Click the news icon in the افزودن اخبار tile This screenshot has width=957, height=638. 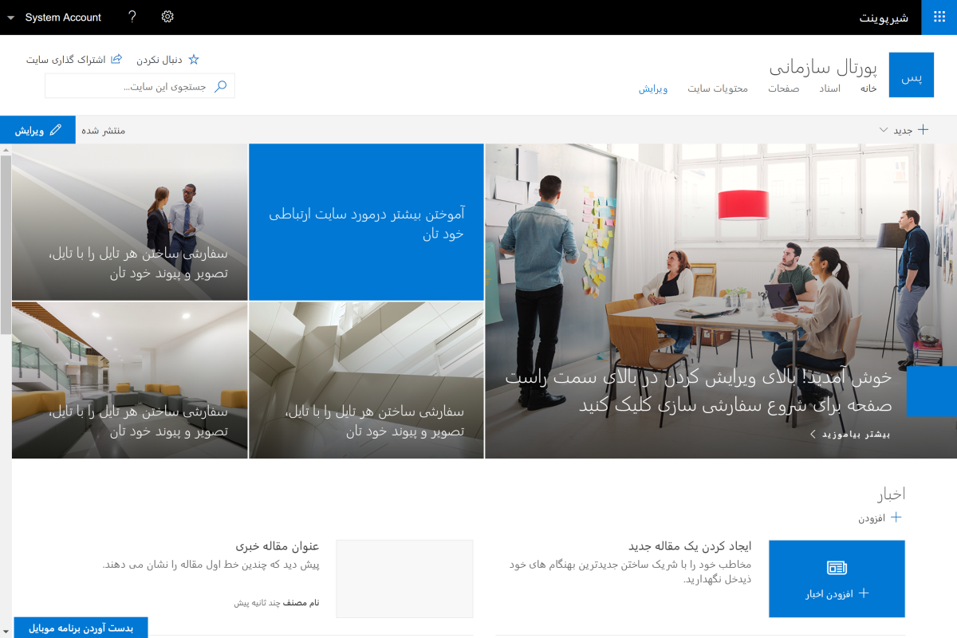(x=837, y=568)
